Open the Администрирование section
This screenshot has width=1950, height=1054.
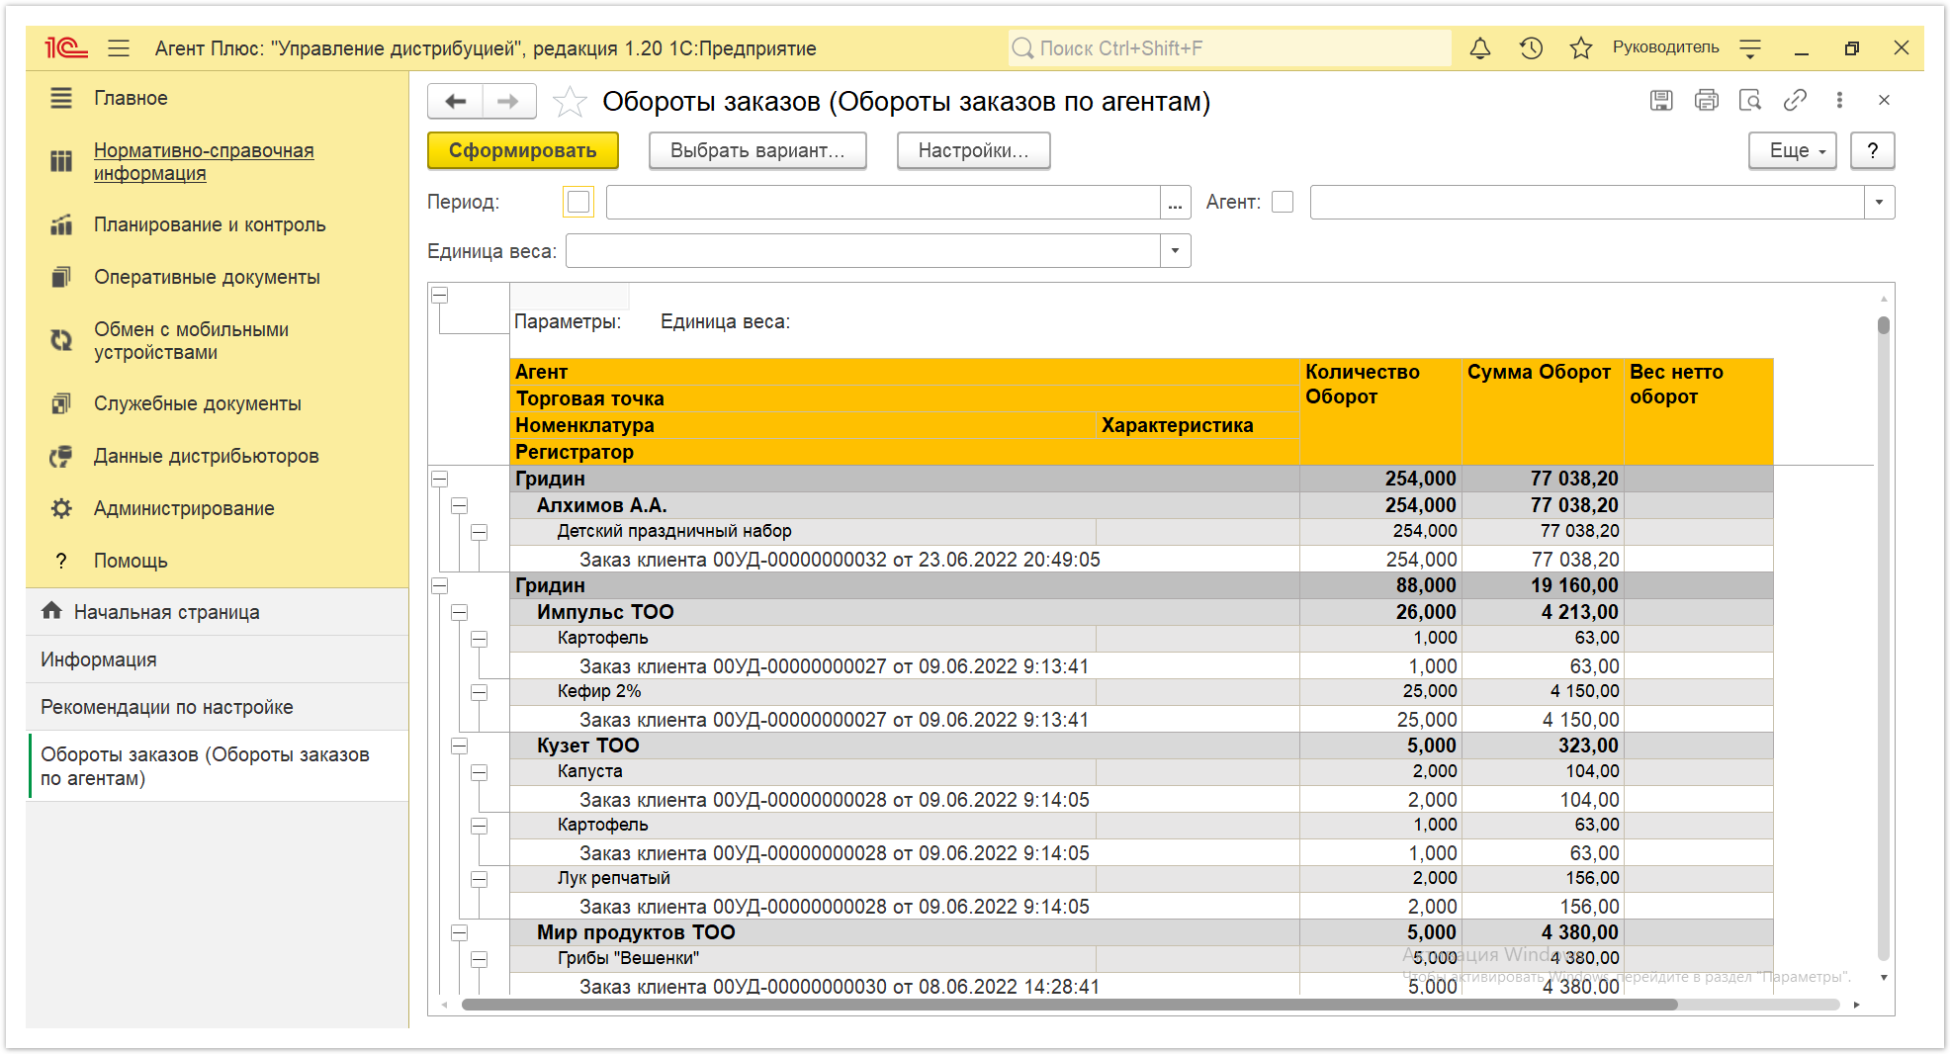[x=184, y=508]
